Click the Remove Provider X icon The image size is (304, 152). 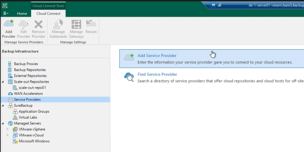coord(38,24)
